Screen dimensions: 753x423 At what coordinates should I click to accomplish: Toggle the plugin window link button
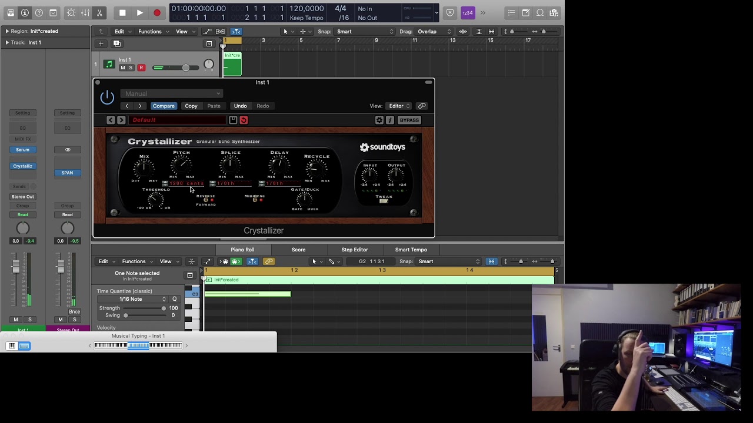422,106
